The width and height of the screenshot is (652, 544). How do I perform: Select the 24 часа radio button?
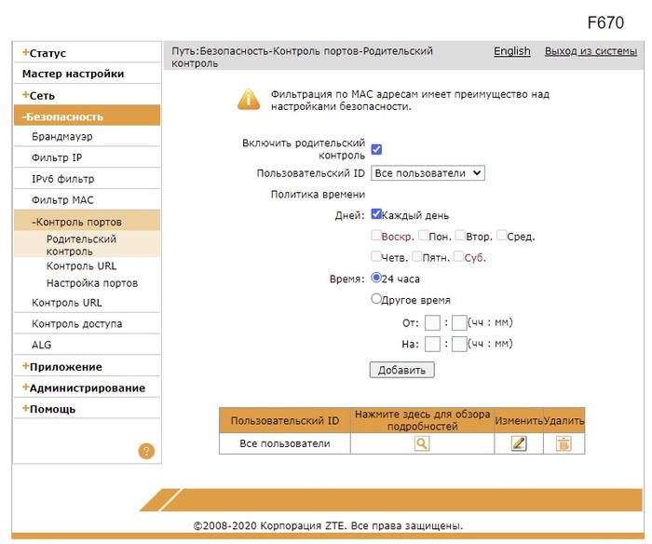[376, 278]
